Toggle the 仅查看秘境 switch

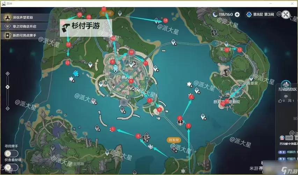(11, 167)
